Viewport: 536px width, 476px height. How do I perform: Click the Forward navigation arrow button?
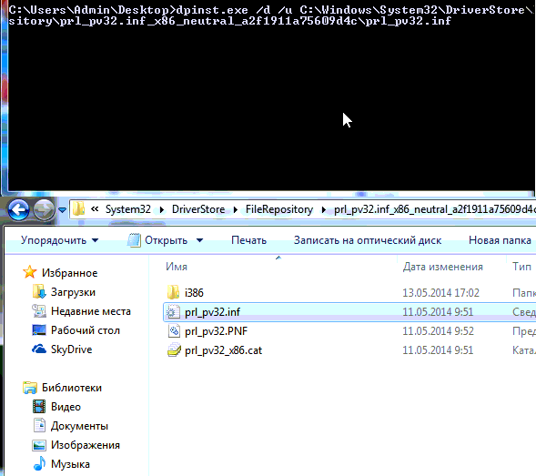(44, 209)
